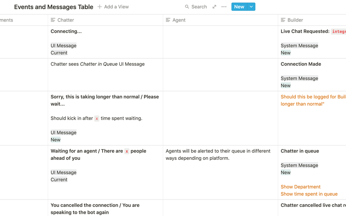
Task: Select the Agents will be alerted cell
Action: click(221, 172)
